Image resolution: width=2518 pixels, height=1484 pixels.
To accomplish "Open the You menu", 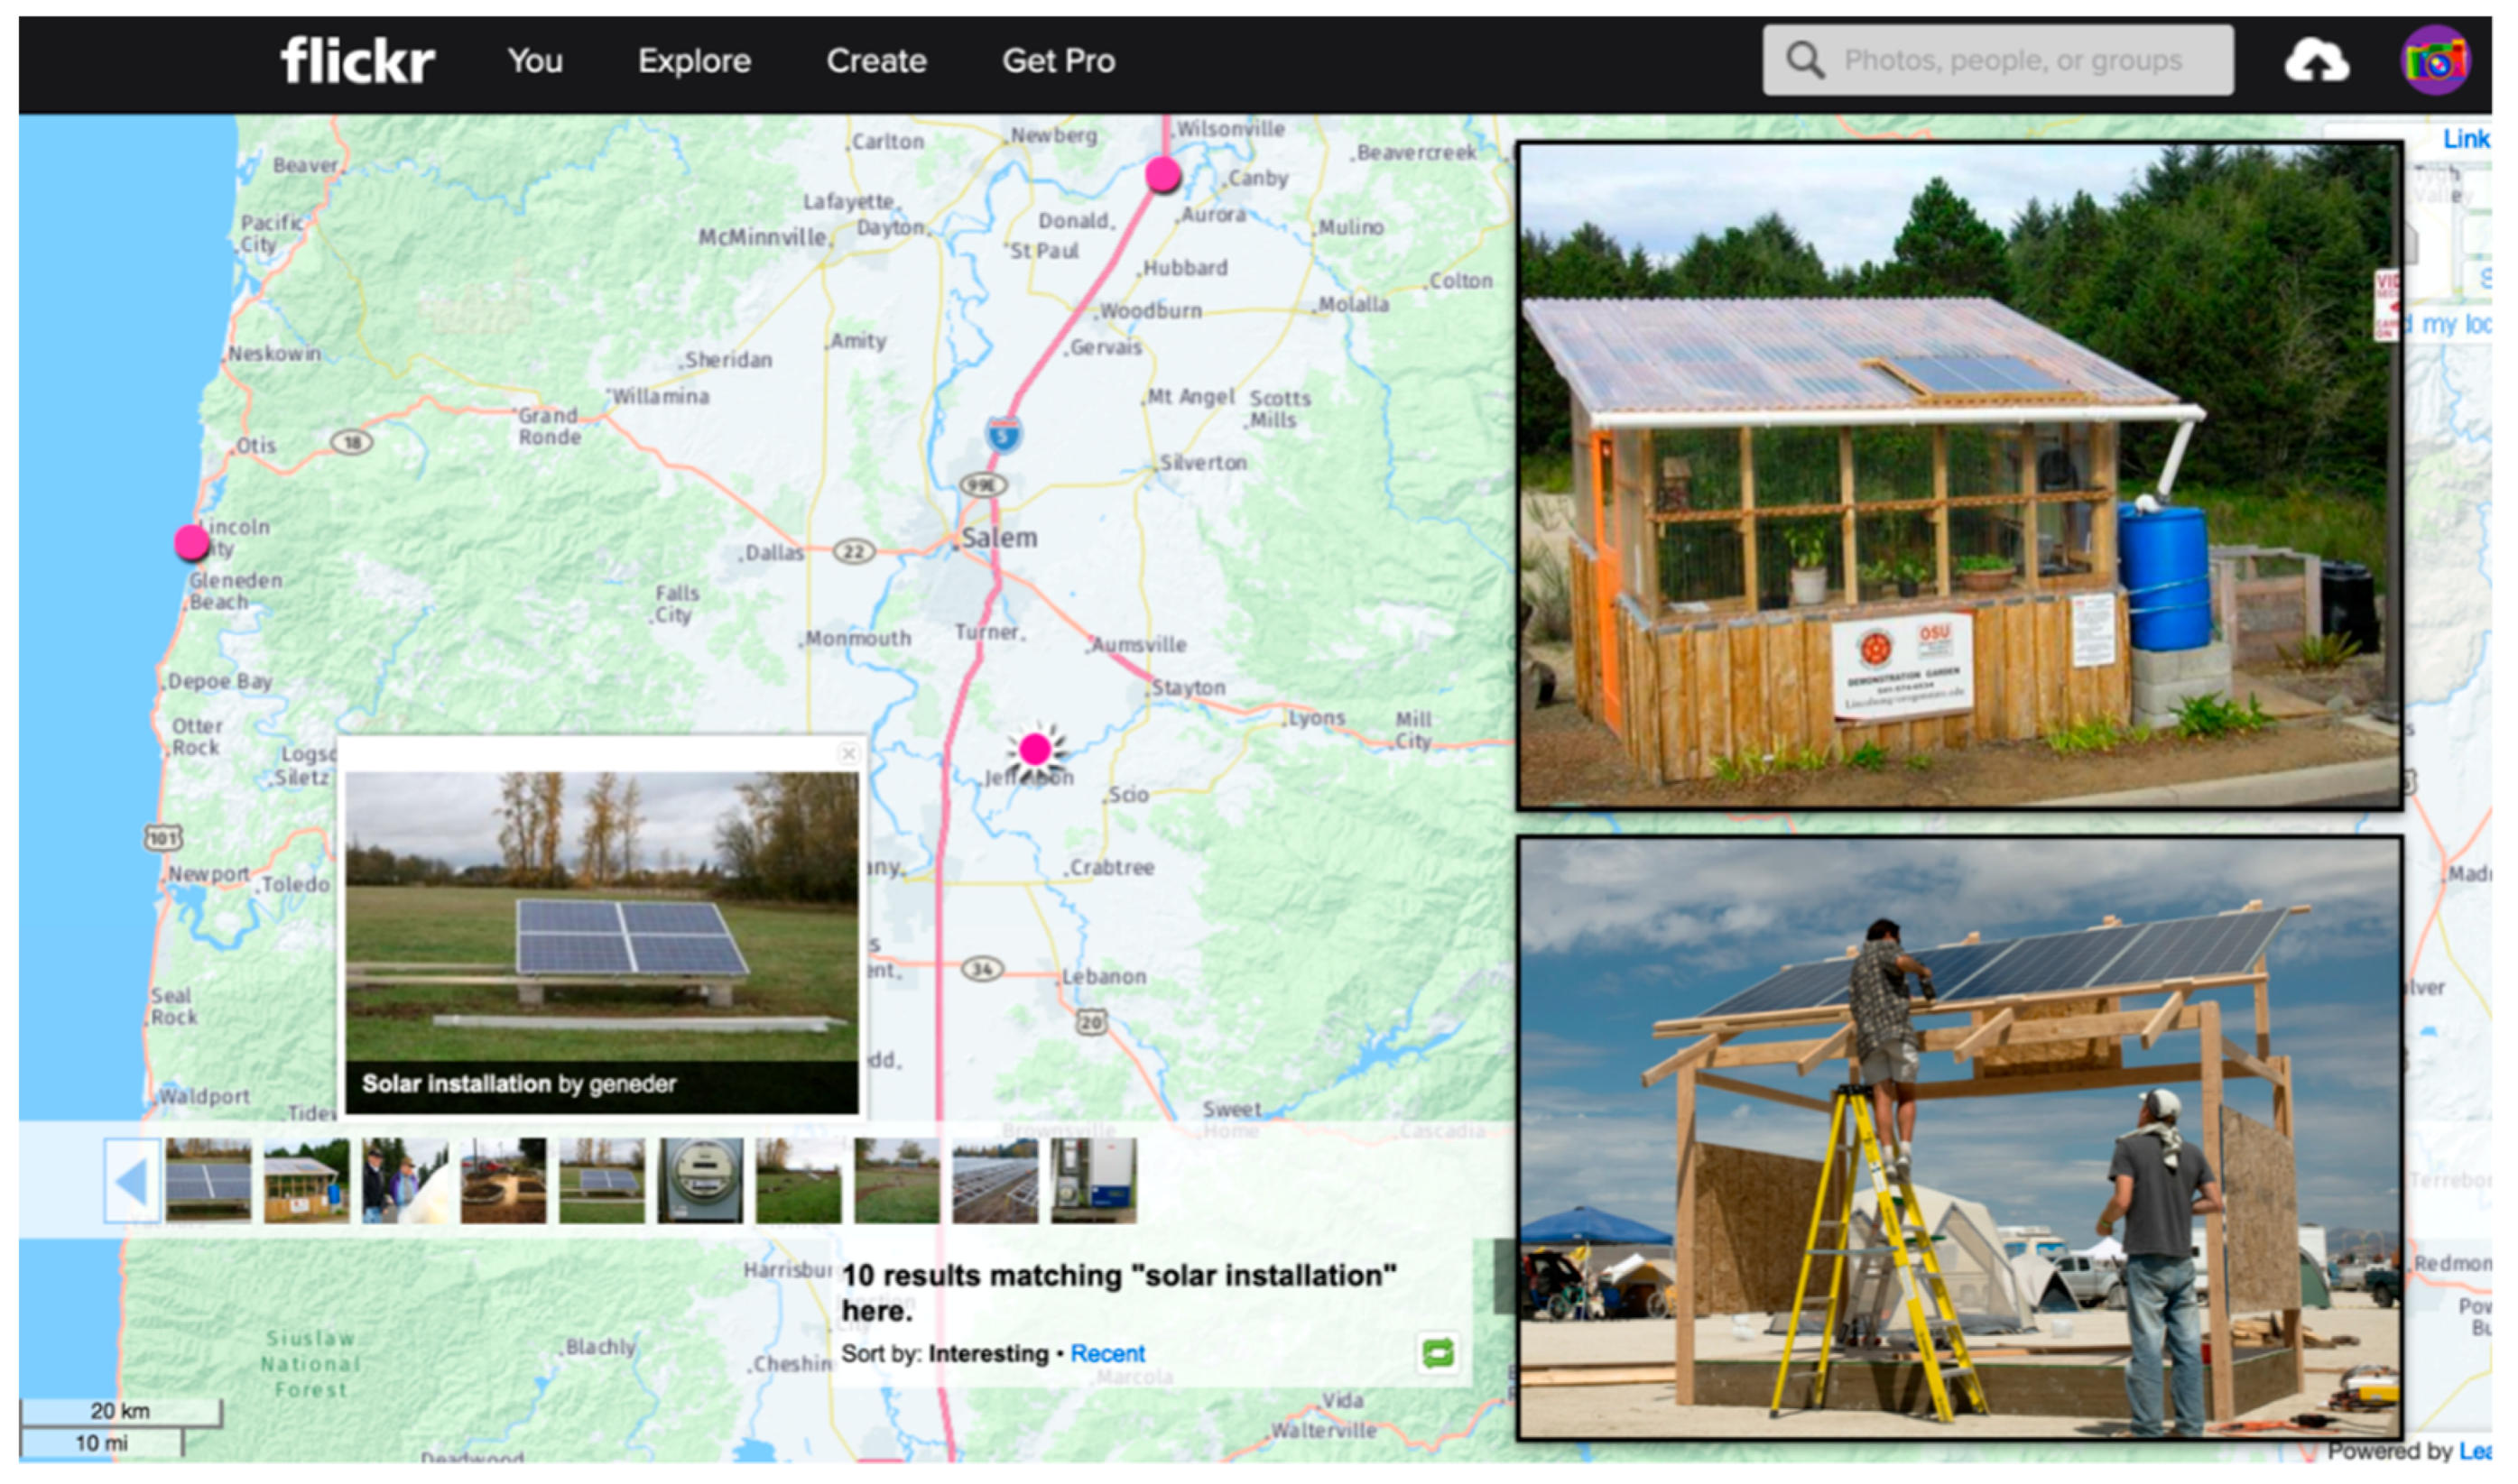I will coord(535,61).
